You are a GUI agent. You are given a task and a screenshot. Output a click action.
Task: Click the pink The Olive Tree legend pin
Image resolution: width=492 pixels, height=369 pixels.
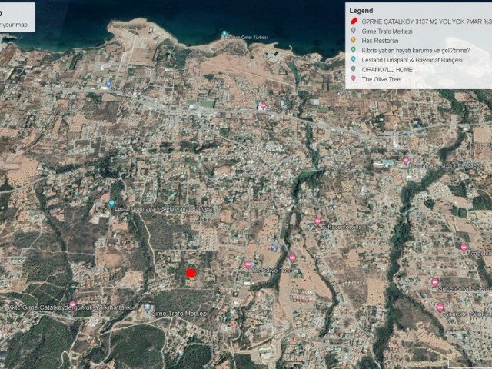354,78
